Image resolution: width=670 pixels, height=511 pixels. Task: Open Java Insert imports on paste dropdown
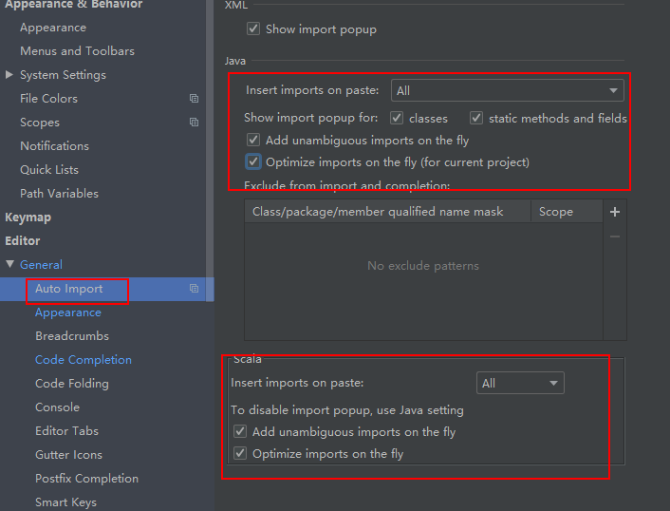tap(507, 91)
